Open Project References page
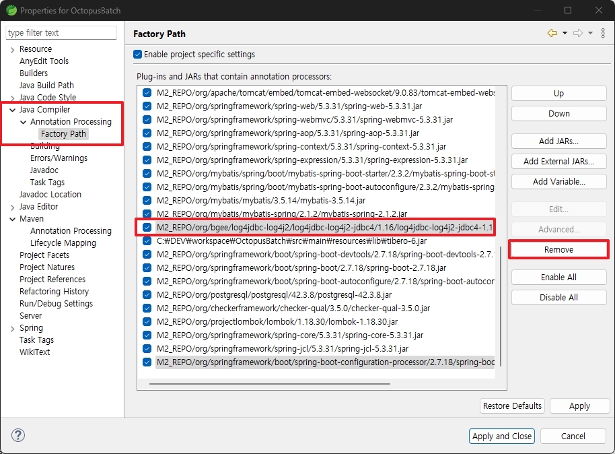Screen dimensions: 615x454 pos(52,280)
